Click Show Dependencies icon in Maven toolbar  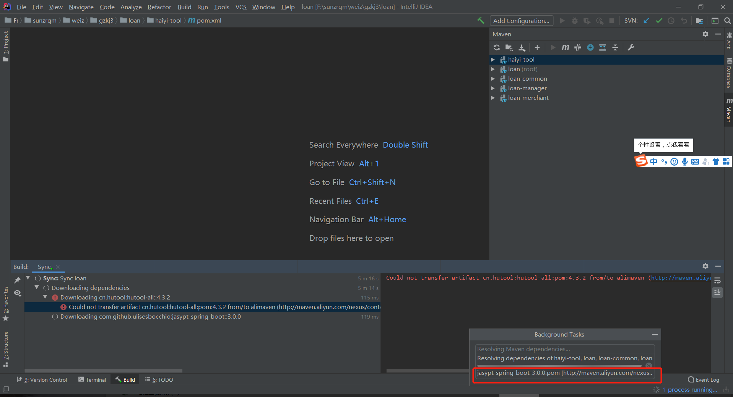pos(603,47)
